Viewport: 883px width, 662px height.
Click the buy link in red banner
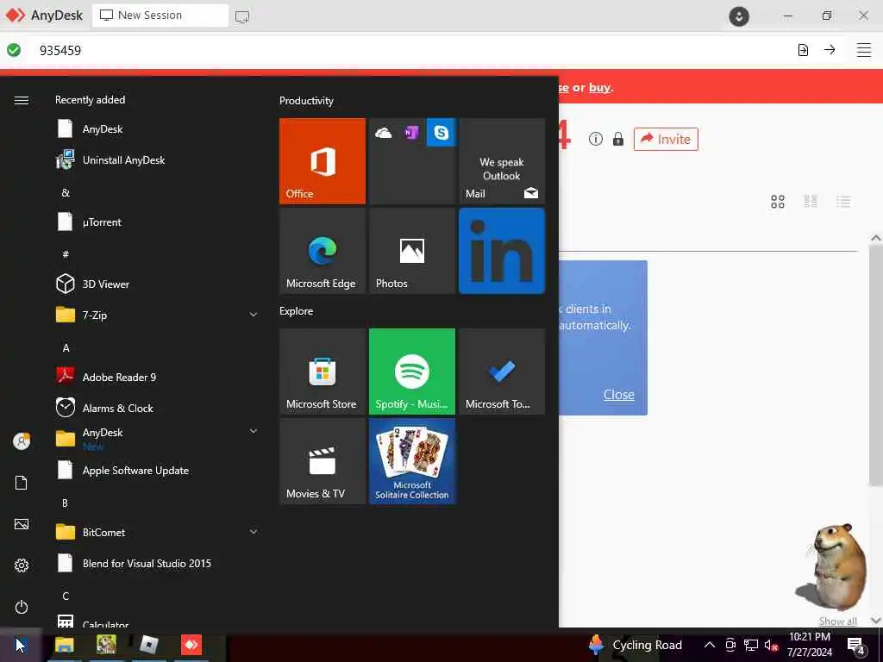599,87
